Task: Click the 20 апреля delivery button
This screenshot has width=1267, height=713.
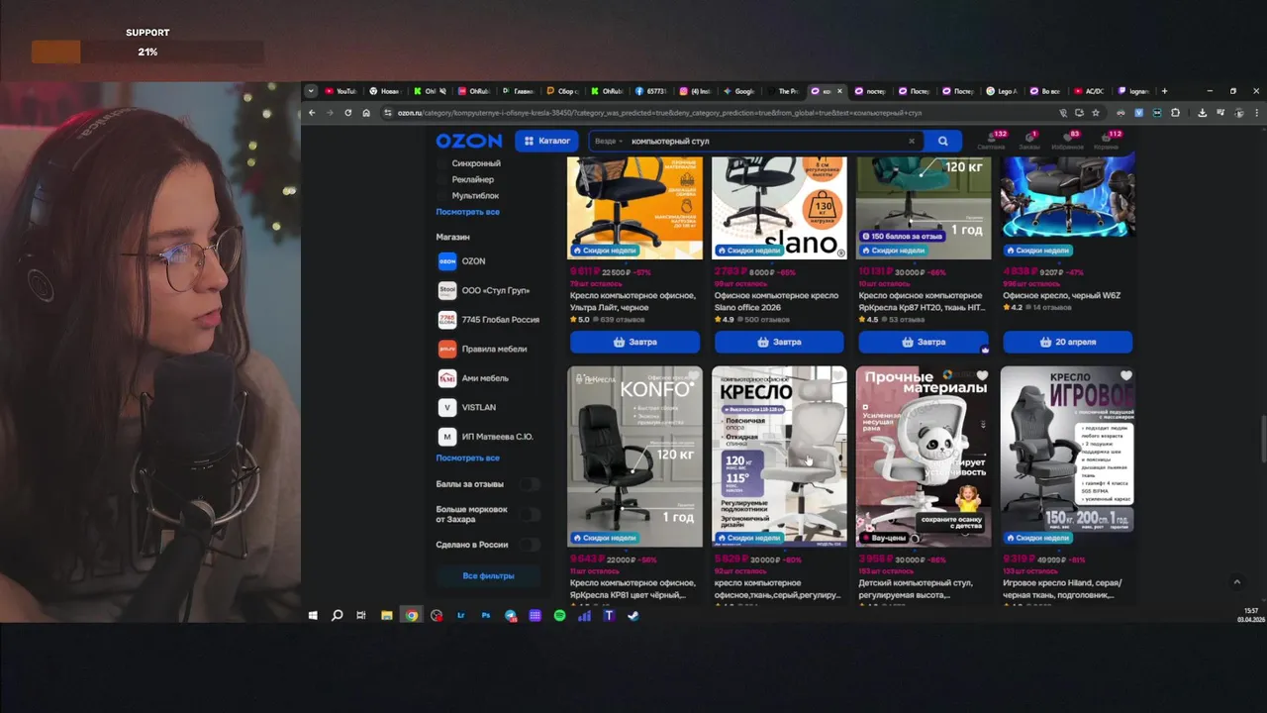Action: pos(1067,342)
